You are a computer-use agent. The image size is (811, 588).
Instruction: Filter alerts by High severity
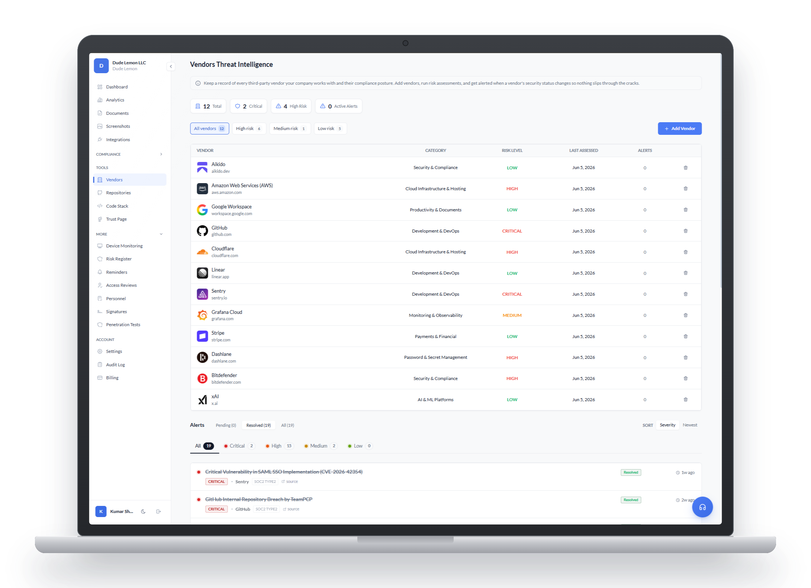[x=279, y=446]
